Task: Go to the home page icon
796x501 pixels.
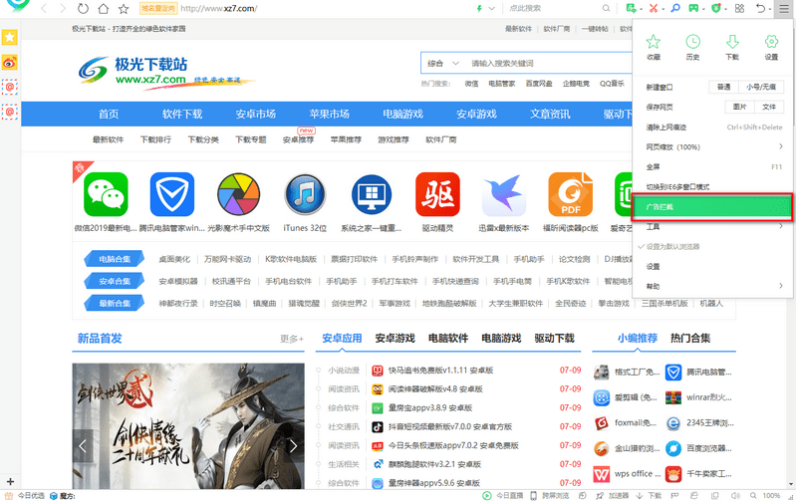Action: coord(104,8)
